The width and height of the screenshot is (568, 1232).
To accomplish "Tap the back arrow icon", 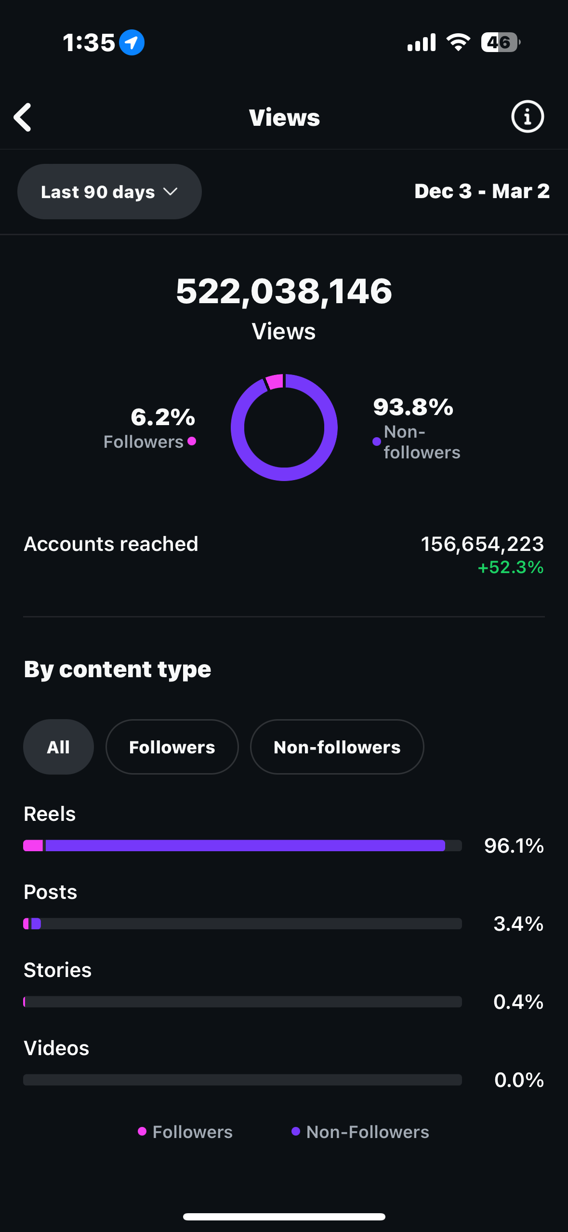I will (x=23, y=117).
